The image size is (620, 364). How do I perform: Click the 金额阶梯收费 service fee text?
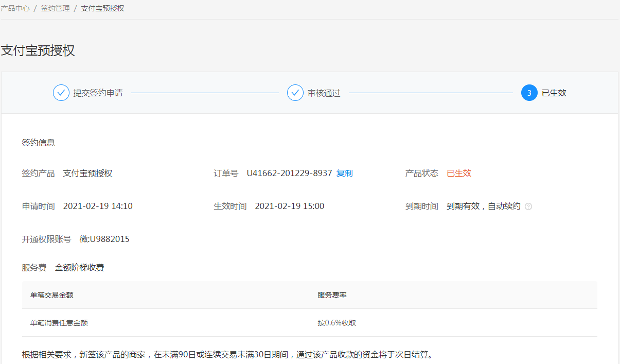click(x=80, y=268)
